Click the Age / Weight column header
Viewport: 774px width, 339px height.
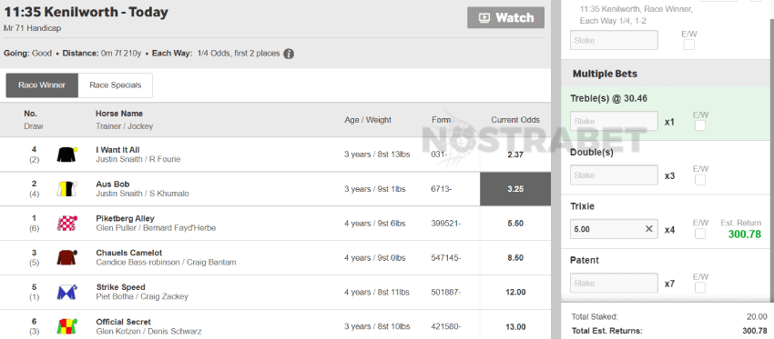(x=368, y=120)
